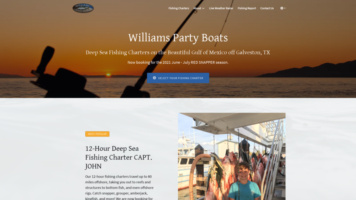Open the Fishing Report link
This screenshot has height=200, width=356.
[246, 8]
